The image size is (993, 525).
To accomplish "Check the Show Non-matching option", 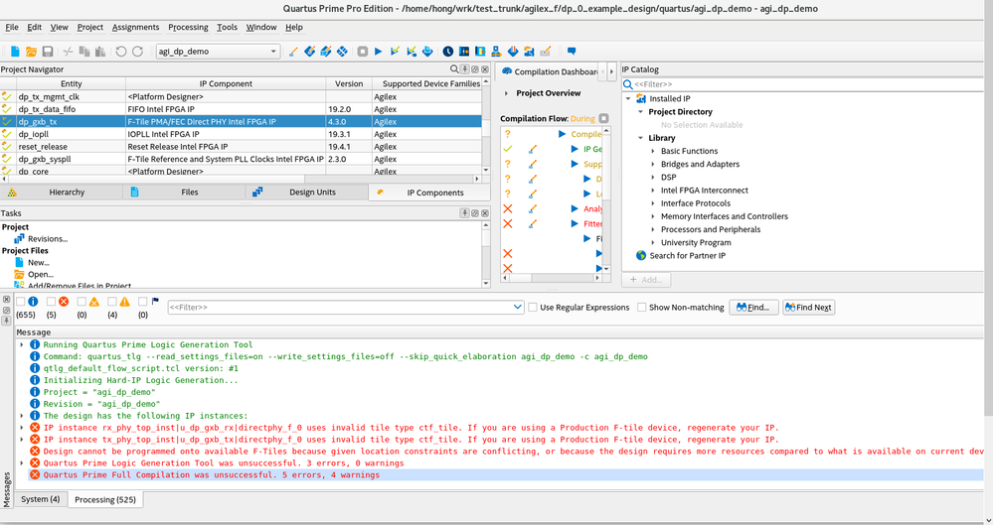I will pos(642,308).
